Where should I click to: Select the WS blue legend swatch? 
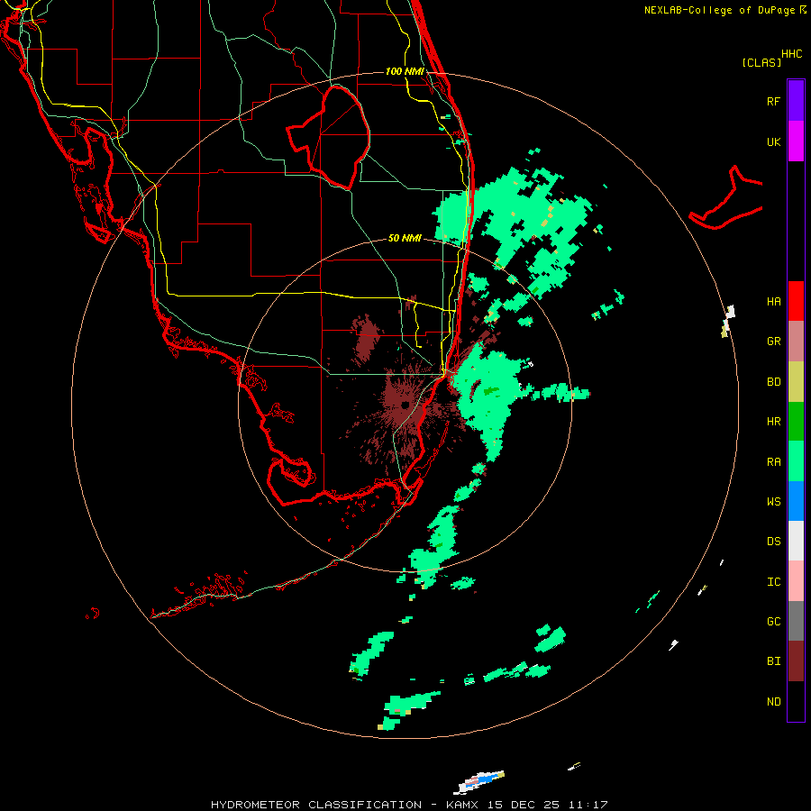(x=796, y=501)
